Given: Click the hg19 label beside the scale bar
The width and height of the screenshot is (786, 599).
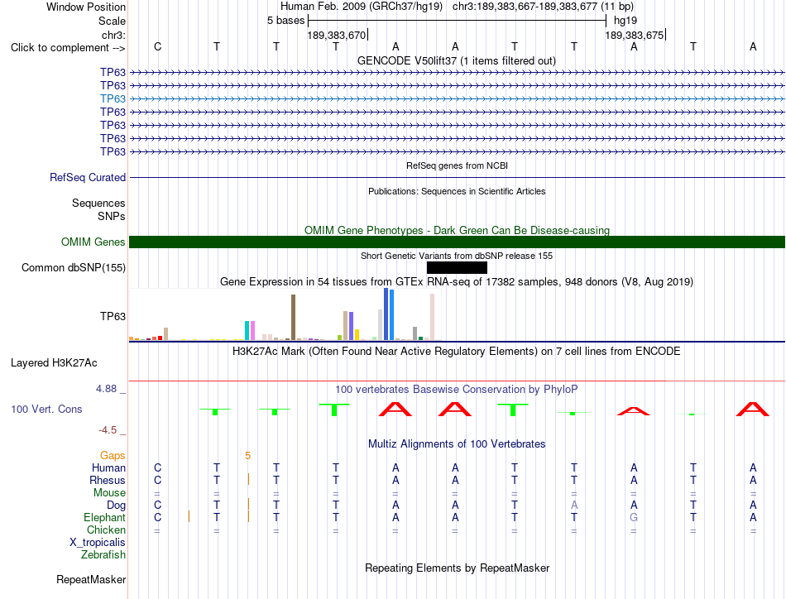Looking at the screenshot, I should pyautogui.click(x=625, y=21).
